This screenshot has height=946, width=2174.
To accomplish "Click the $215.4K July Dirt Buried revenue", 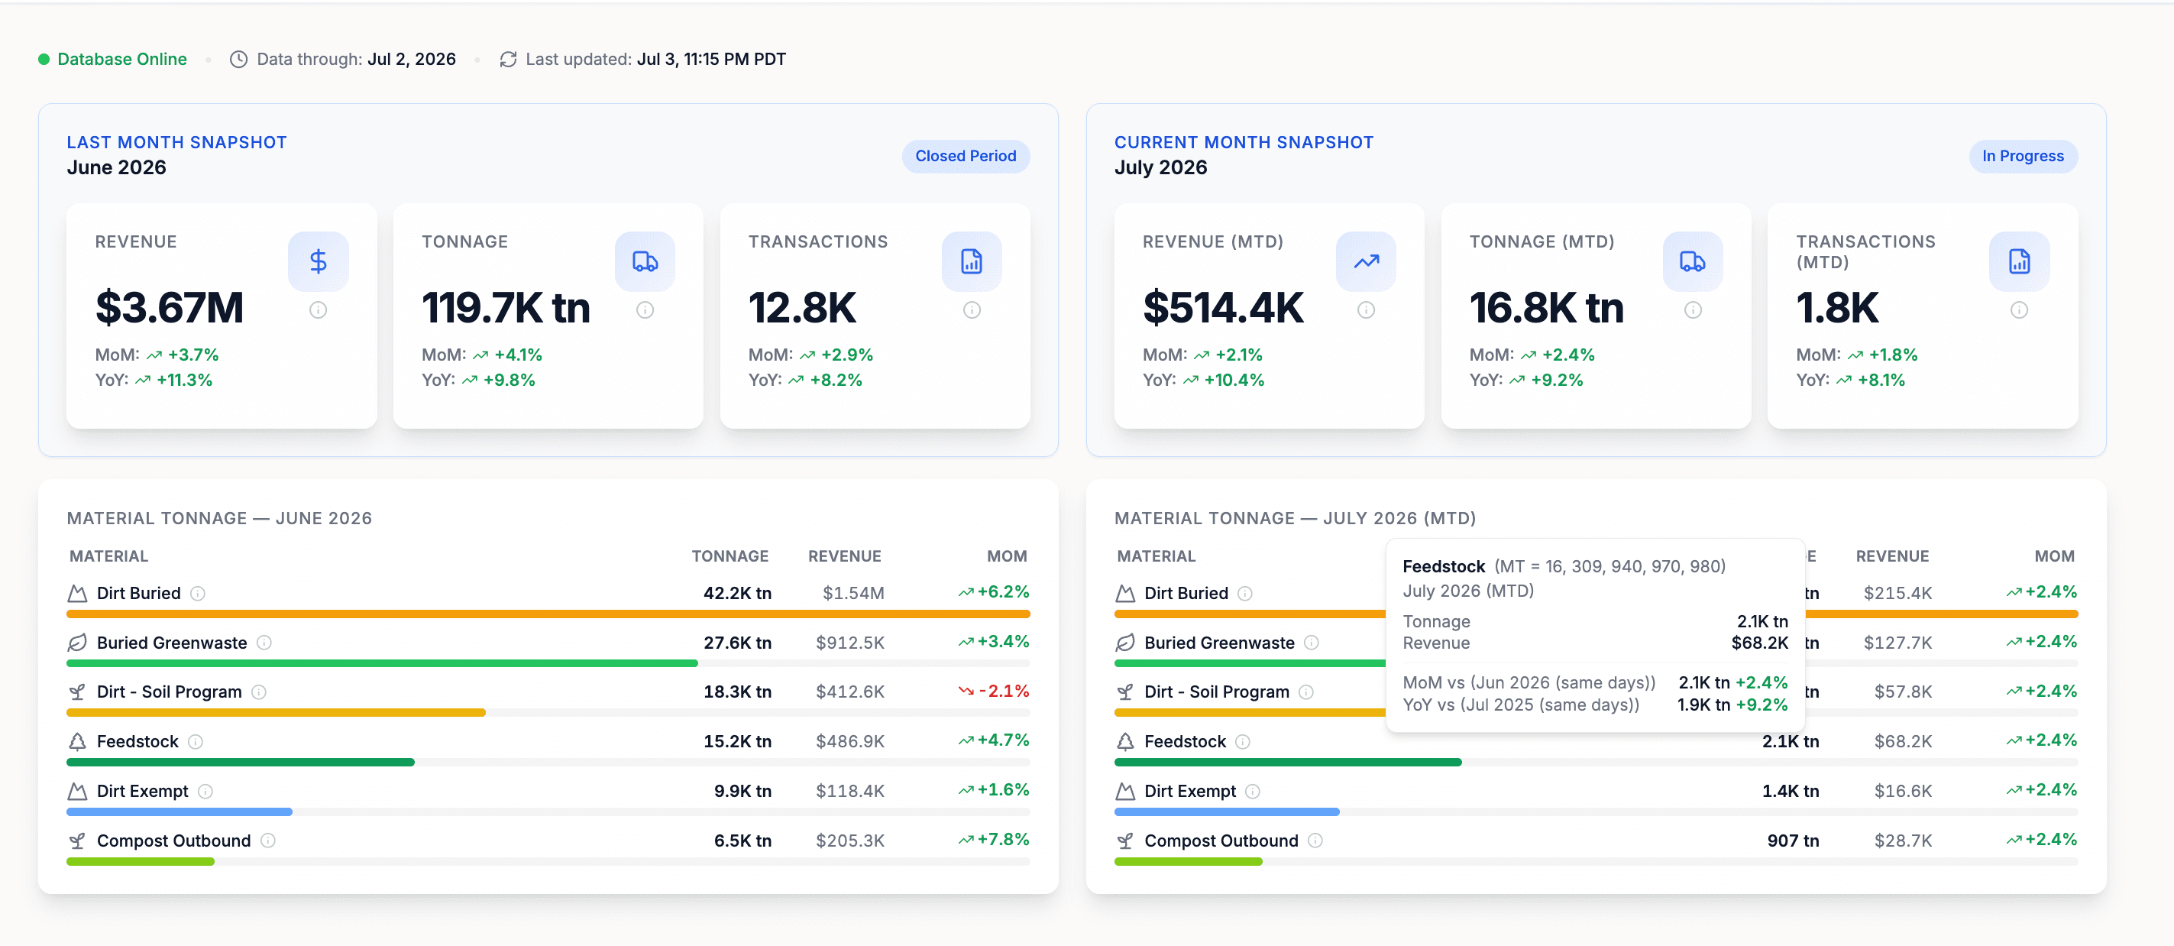I will click(x=1897, y=593).
